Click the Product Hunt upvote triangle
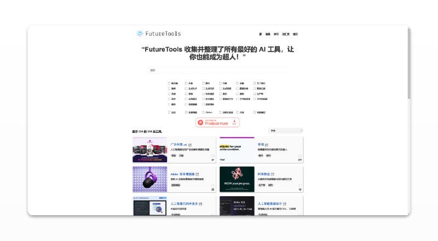438x241 pixels. click(234, 121)
